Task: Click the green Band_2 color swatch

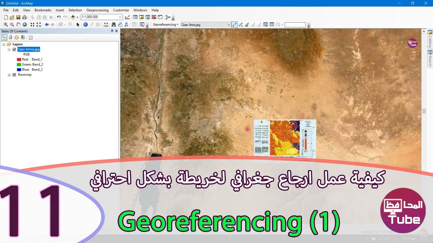Action: pyautogui.click(x=19, y=64)
